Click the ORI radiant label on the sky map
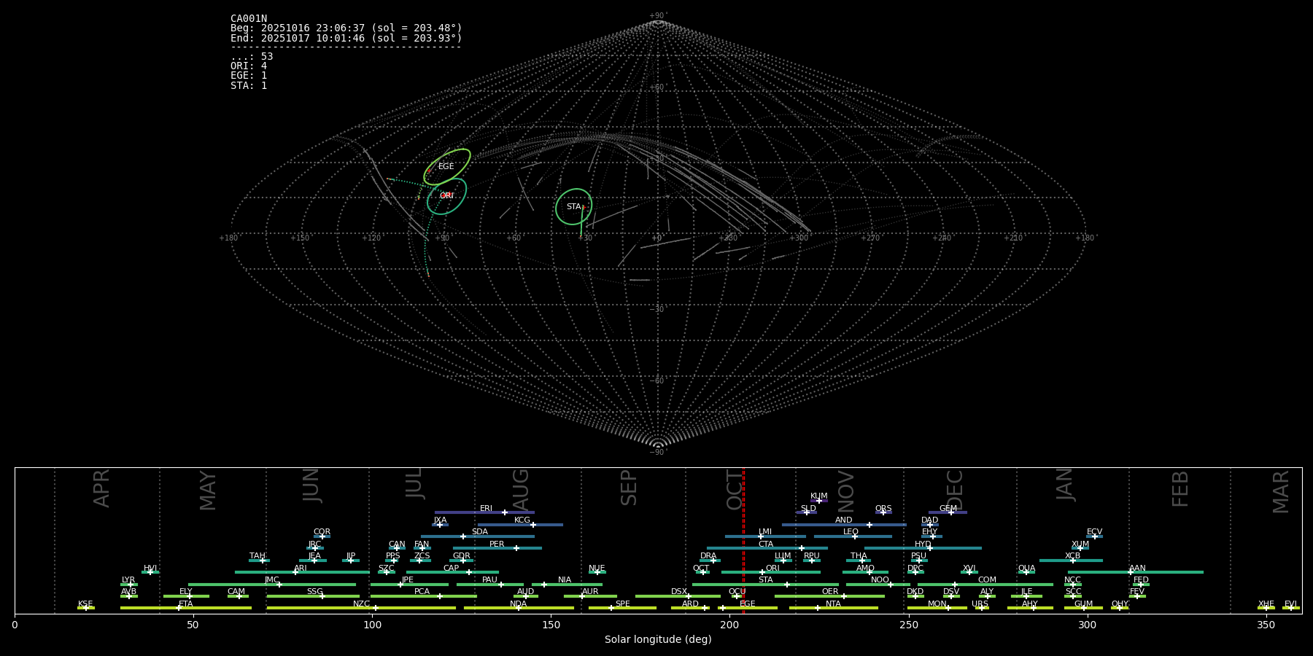The image size is (1313, 656). tap(446, 196)
